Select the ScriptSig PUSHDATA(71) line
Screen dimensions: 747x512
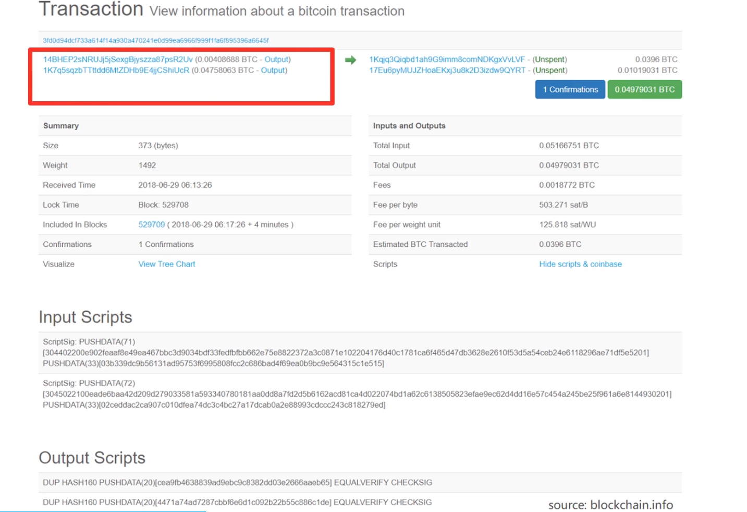[x=89, y=342]
